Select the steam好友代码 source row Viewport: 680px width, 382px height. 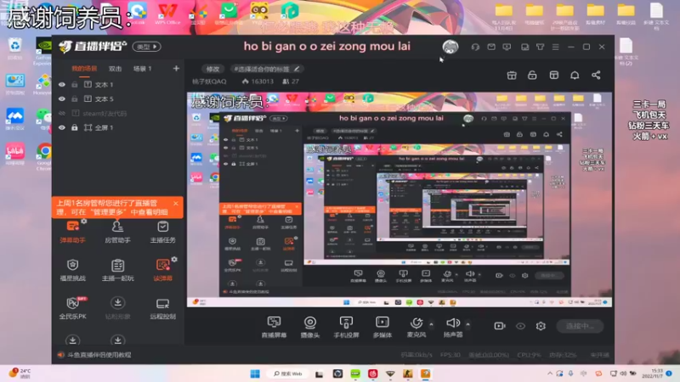[x=117, y=113]
